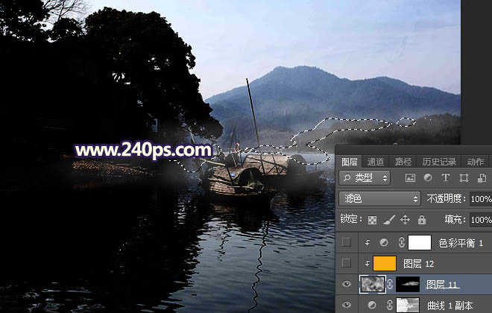Filter layers by pixel layer icon
The width and height of the screenshot is (492, 313).
tap(410, 178)
